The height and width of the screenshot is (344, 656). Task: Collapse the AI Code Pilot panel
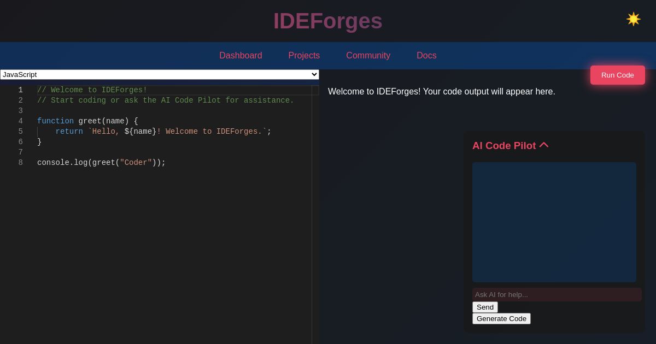[x=544, y=145]
